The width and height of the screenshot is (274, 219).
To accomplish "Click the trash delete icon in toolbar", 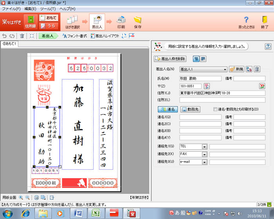I will point(22,36).
